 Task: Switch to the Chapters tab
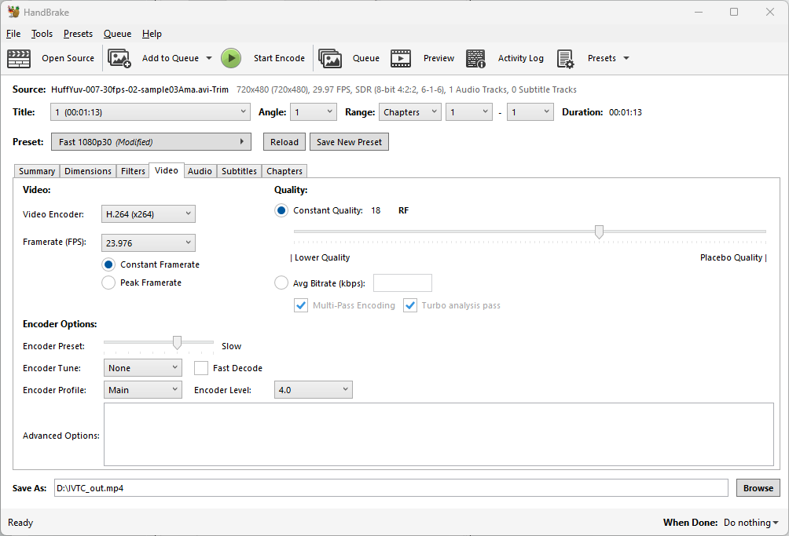[284, 171]
